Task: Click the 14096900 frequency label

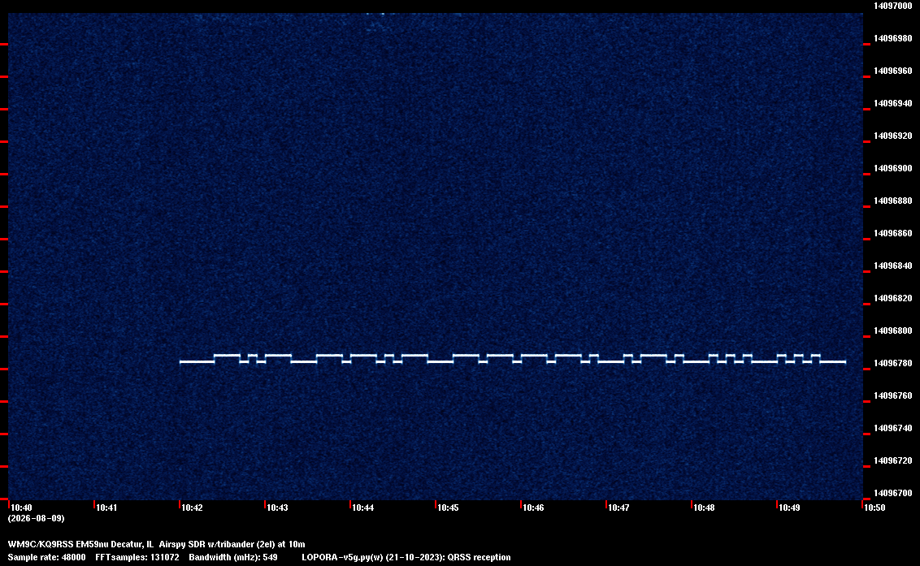Action: (892, 168)
